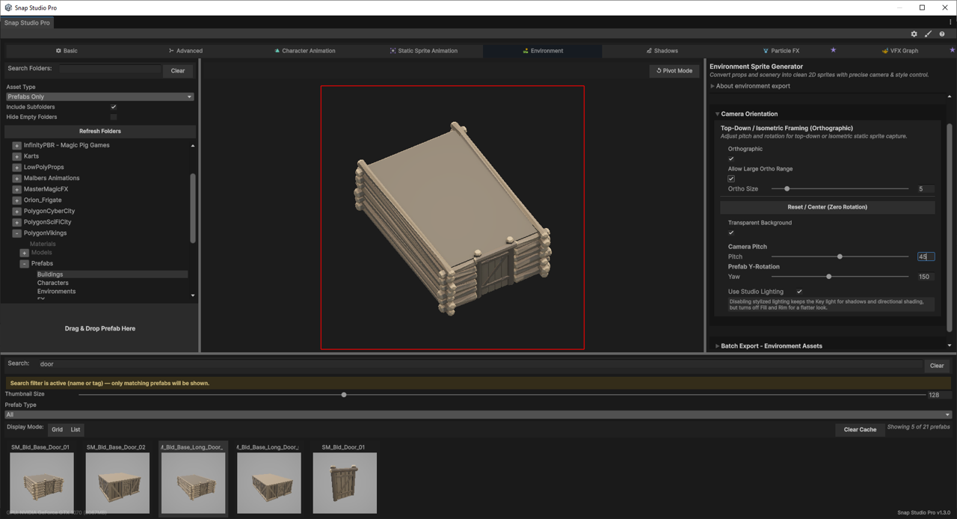
Task: Expand the Models subfolder
Action: [24, 253]
